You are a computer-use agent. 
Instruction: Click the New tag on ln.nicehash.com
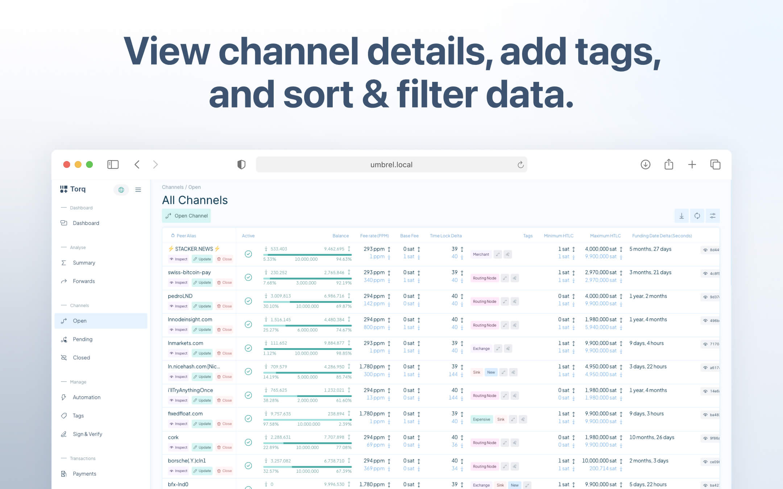(491, 372)
